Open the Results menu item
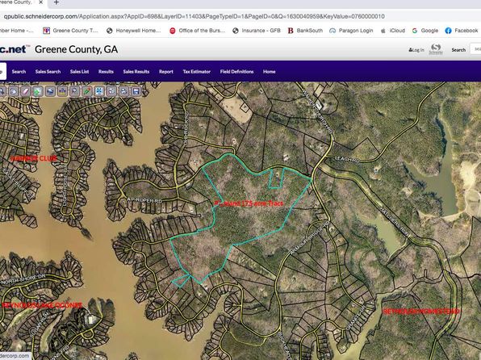The image size is (481, 360). pyautogui.click(x=106, y=72)
